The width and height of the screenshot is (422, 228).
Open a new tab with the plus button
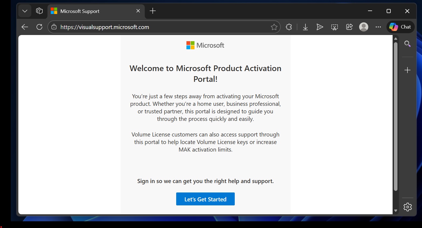pos(153,11)
